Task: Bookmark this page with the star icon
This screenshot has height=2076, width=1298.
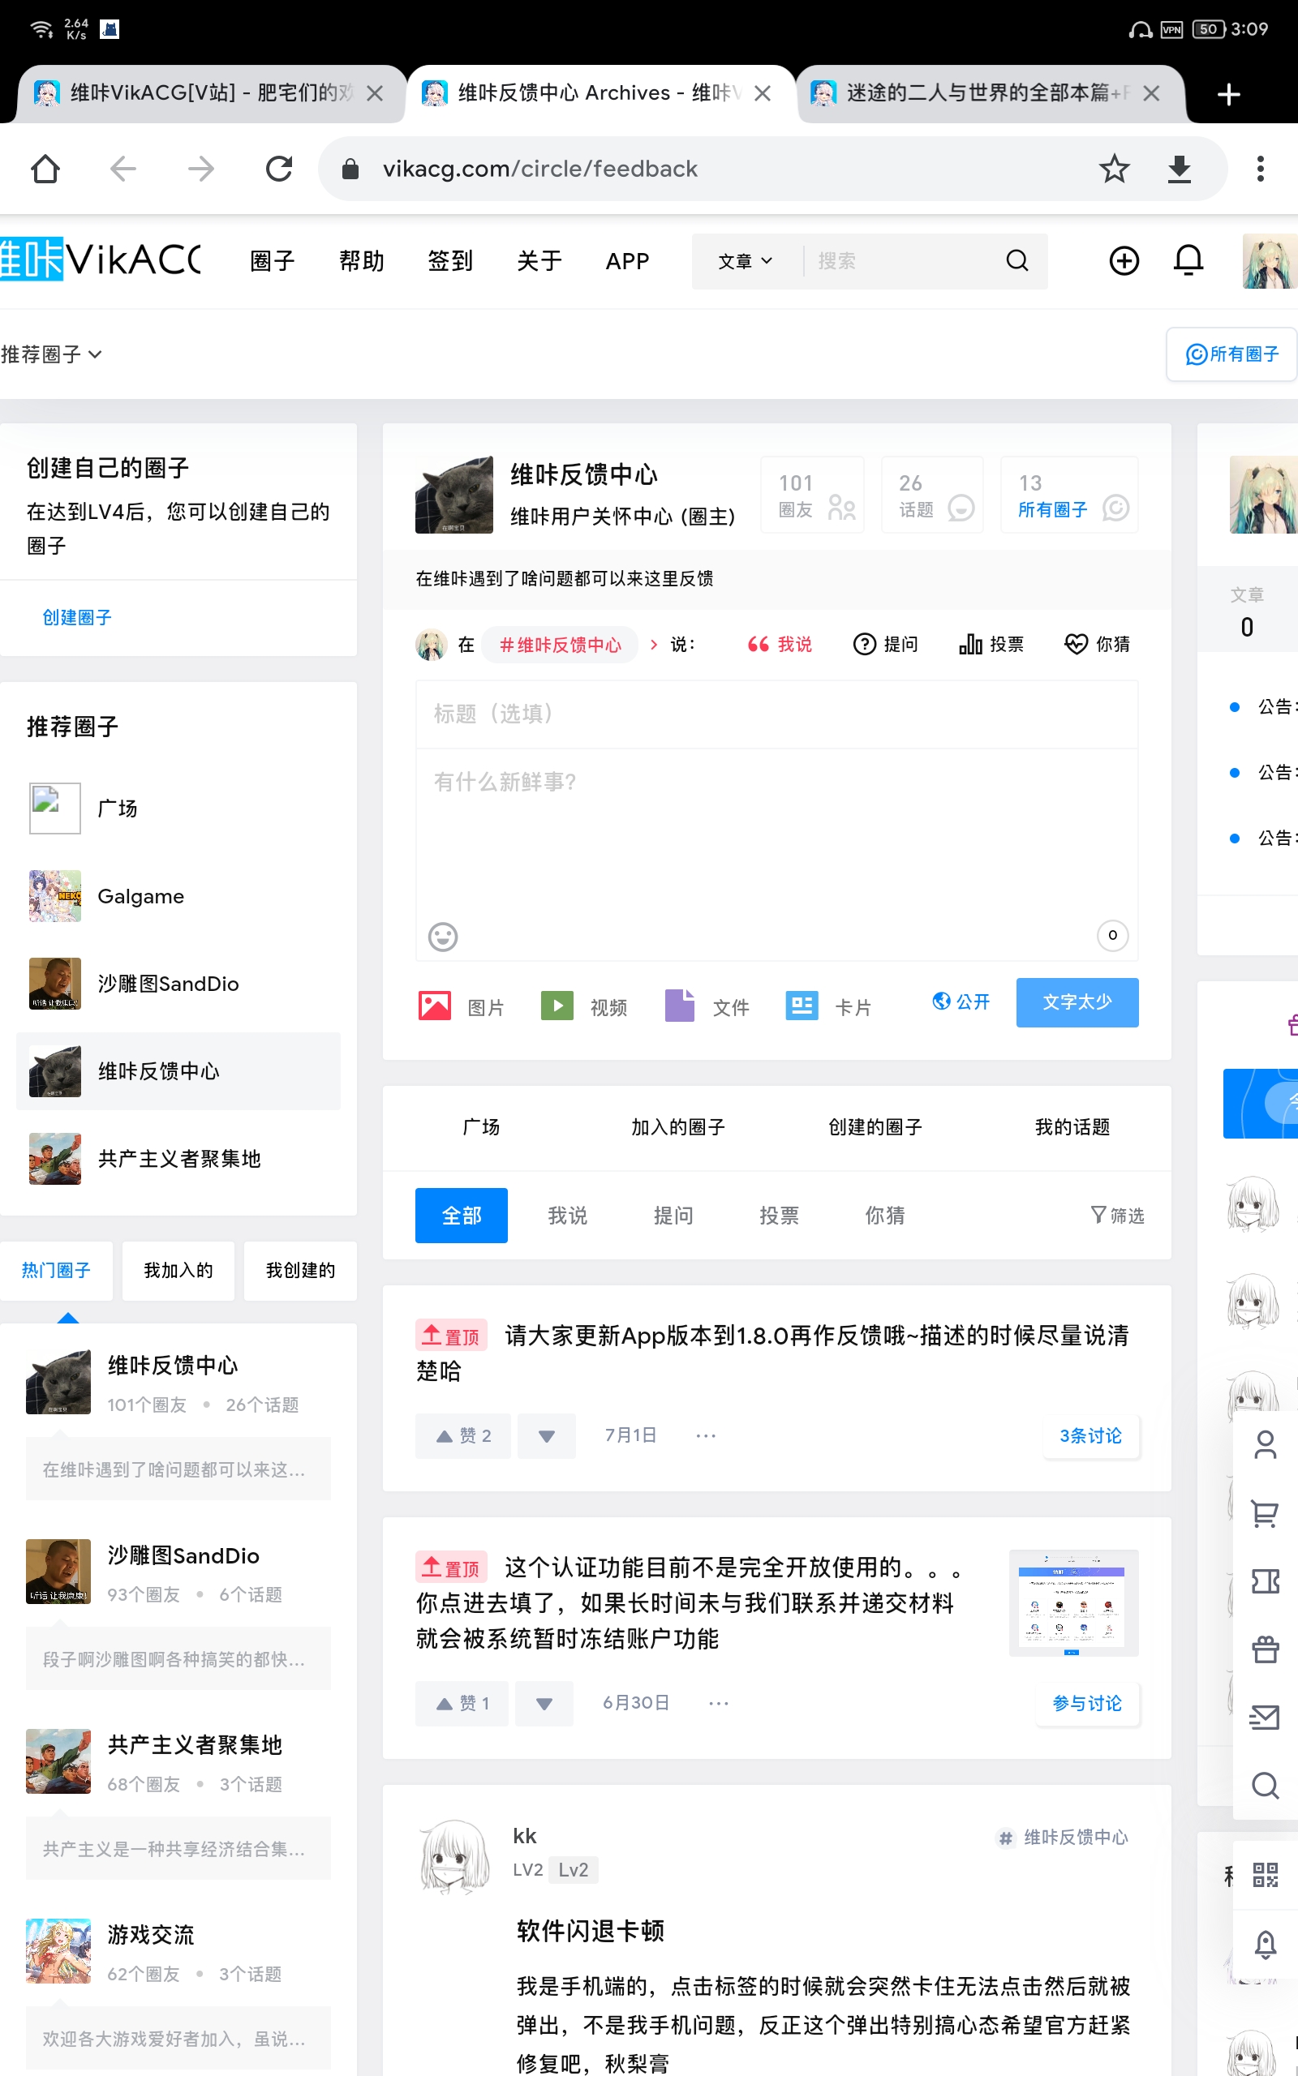Action: click(x=1113, y=169)
